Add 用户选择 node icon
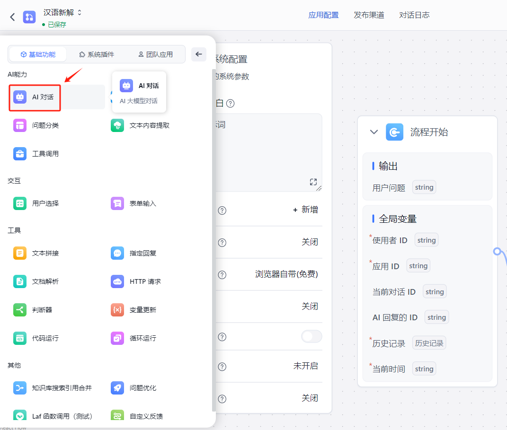The width and height of the screenshot is (507, 430). pos(20,203)
